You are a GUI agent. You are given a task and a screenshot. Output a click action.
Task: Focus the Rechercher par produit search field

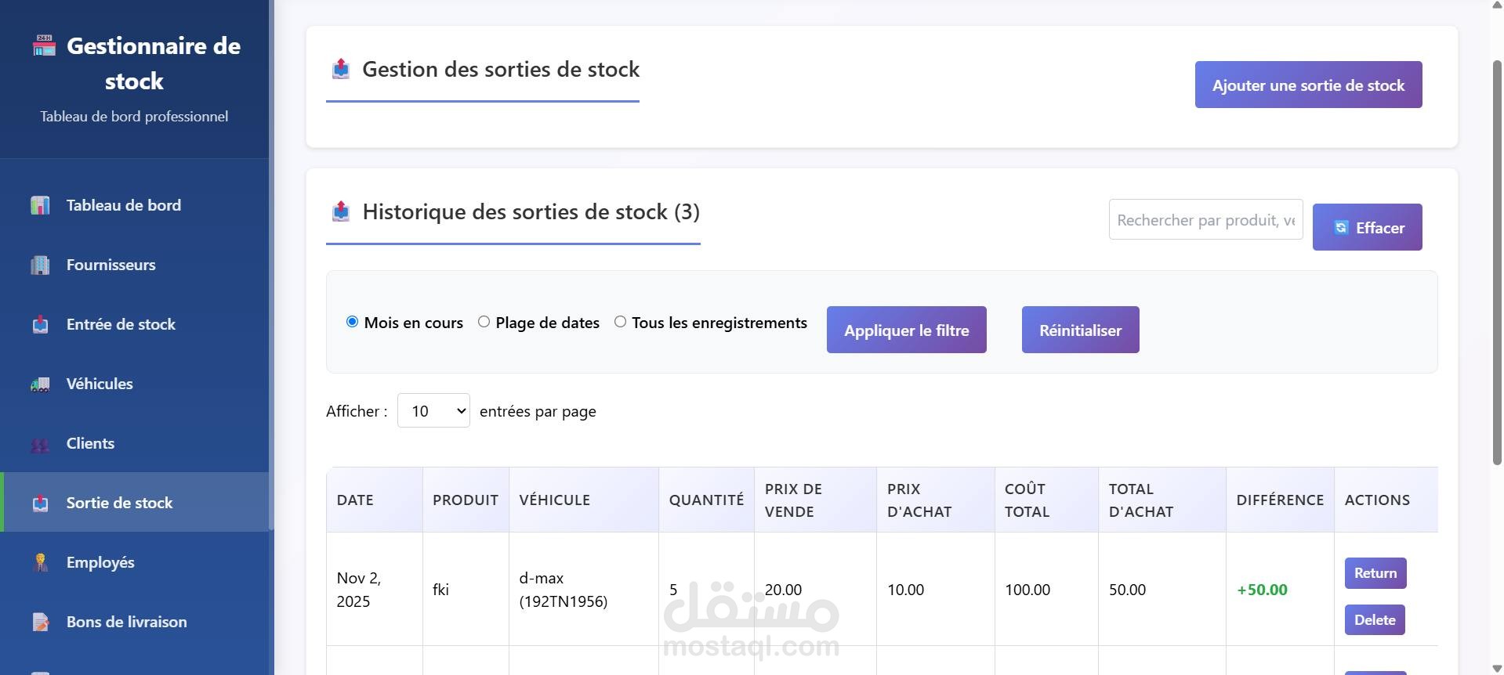1205,220
